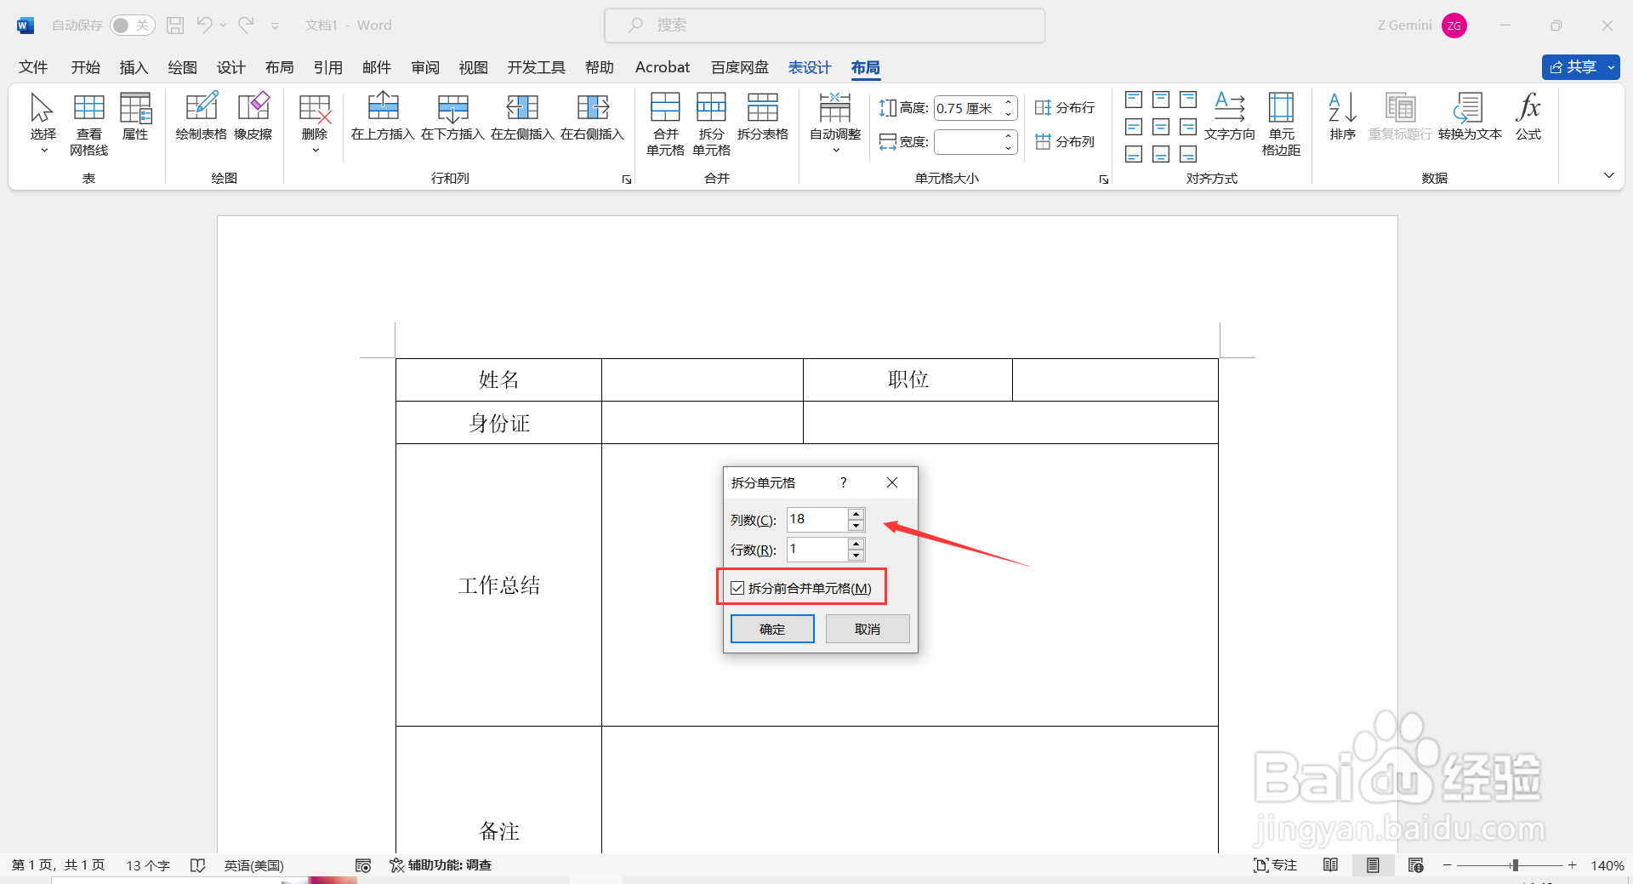
Task: Click the Split Table icon (拆分表格)
Action: [763, 119]
